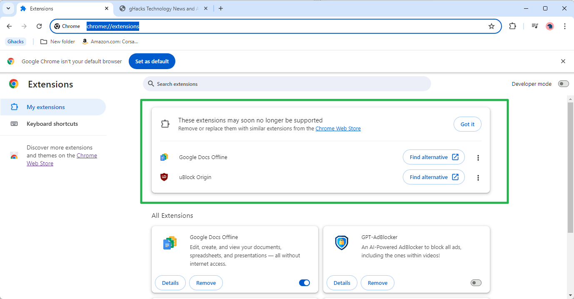Open Details for Google Docs Offline
The height and width of the screenshot is (299, 574).
coord(170,283)
